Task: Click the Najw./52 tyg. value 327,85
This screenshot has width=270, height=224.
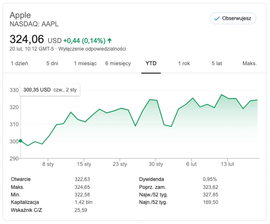Action: pyautogui.click(x=211, y=195)
